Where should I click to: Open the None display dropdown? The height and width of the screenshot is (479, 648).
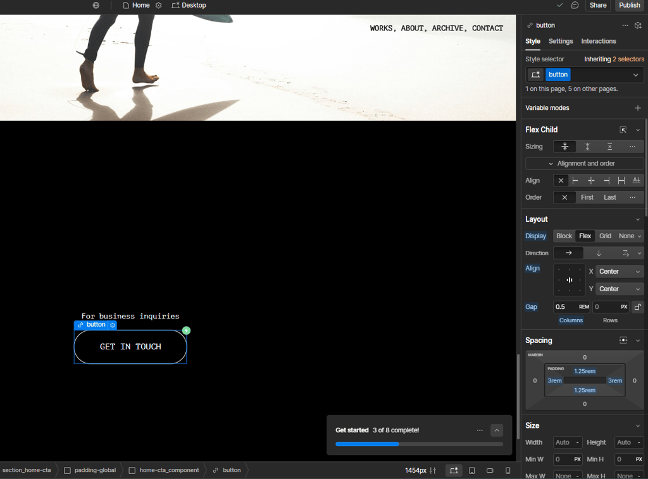(x=630, y=236)
